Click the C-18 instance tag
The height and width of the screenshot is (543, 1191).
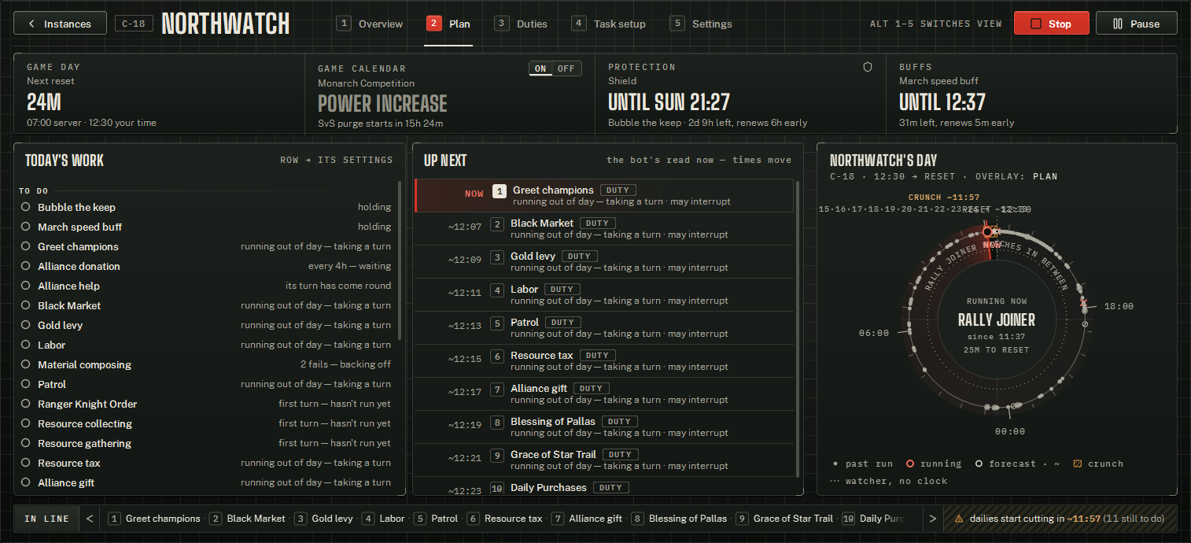[x=134, y=24]
